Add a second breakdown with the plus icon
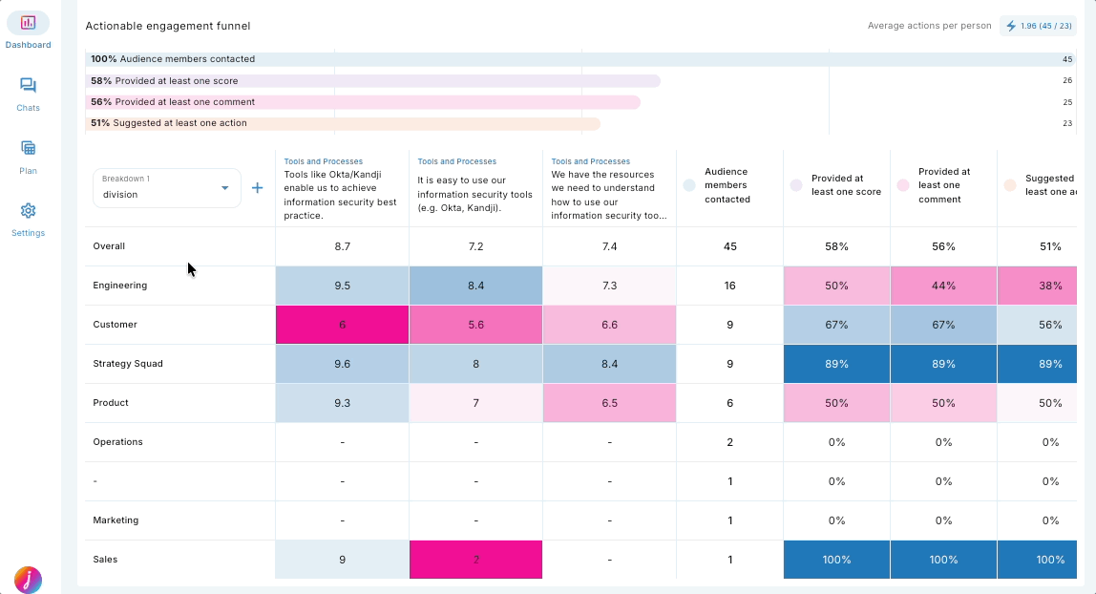Viewport: 1096px width, 594px height. (257, 187)
